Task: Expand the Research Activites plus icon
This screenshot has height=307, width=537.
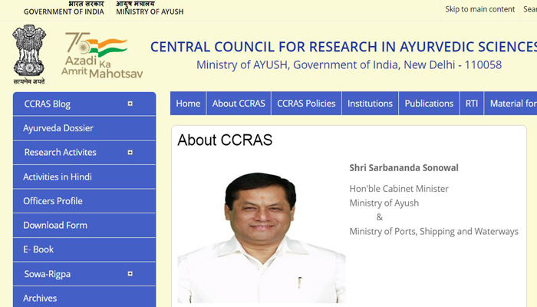Action: coord(130,153)
